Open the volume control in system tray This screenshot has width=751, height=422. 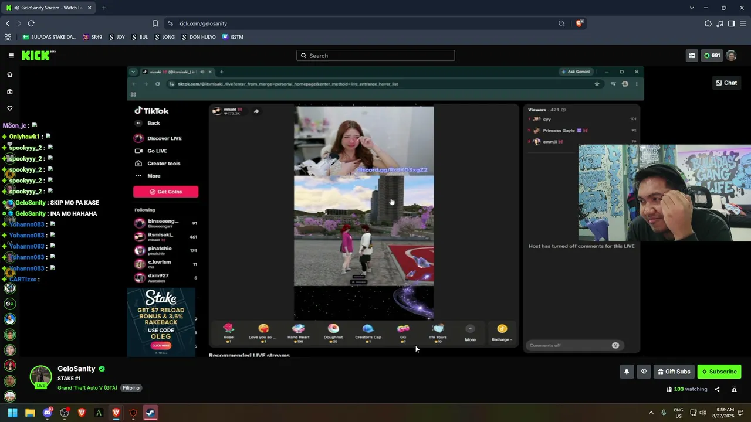(703, 413)
